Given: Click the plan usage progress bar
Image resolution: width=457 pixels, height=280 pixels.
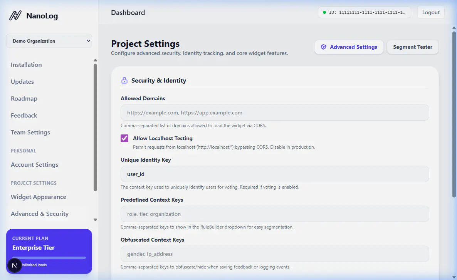Looking at the screenshot, I should tap(49, 257).
